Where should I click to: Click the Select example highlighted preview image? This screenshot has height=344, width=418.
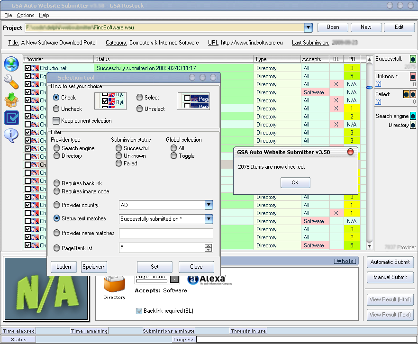pyautogui.click(x=194, y=101)
